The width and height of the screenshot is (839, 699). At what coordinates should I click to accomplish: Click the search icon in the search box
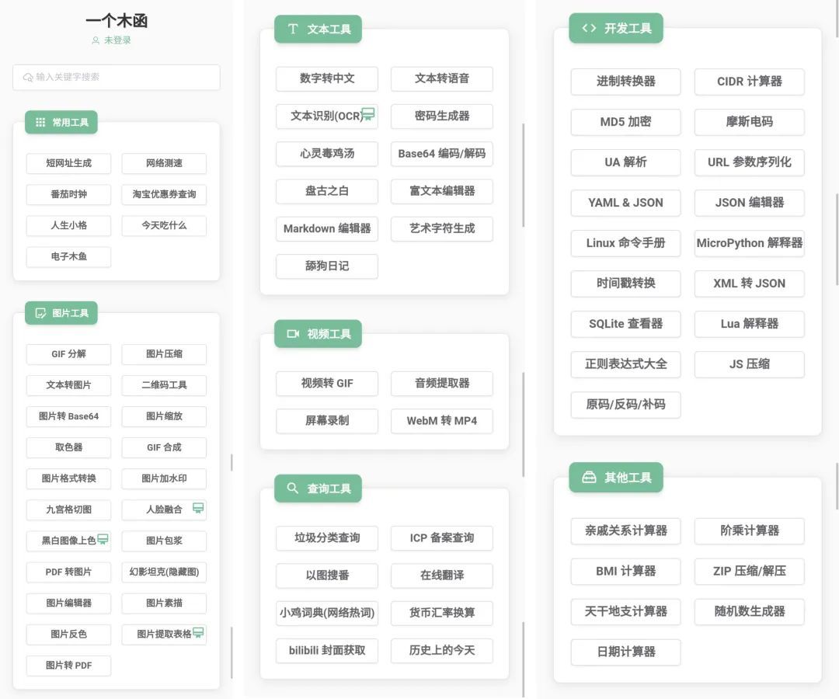(28, 77)
